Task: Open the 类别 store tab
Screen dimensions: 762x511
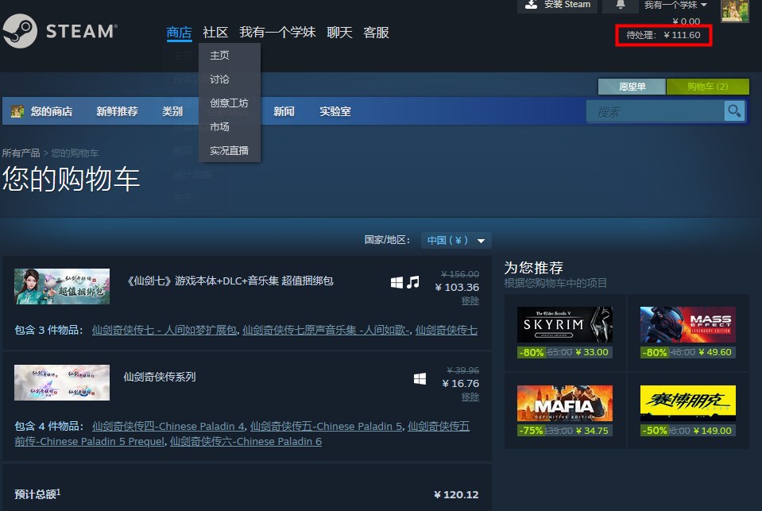Action: 172,111
